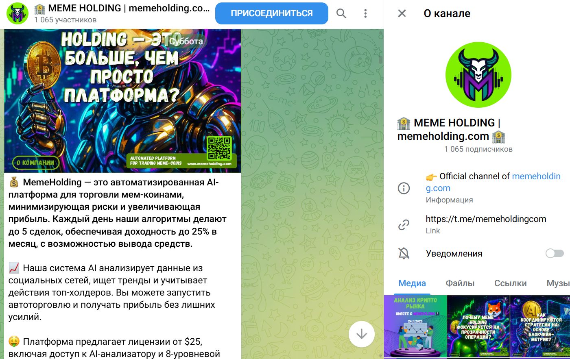Screen dimensions: 570x359
Task: Switch to the Ссылки tab
Action: pyautogui.click(x=510, y=283)
